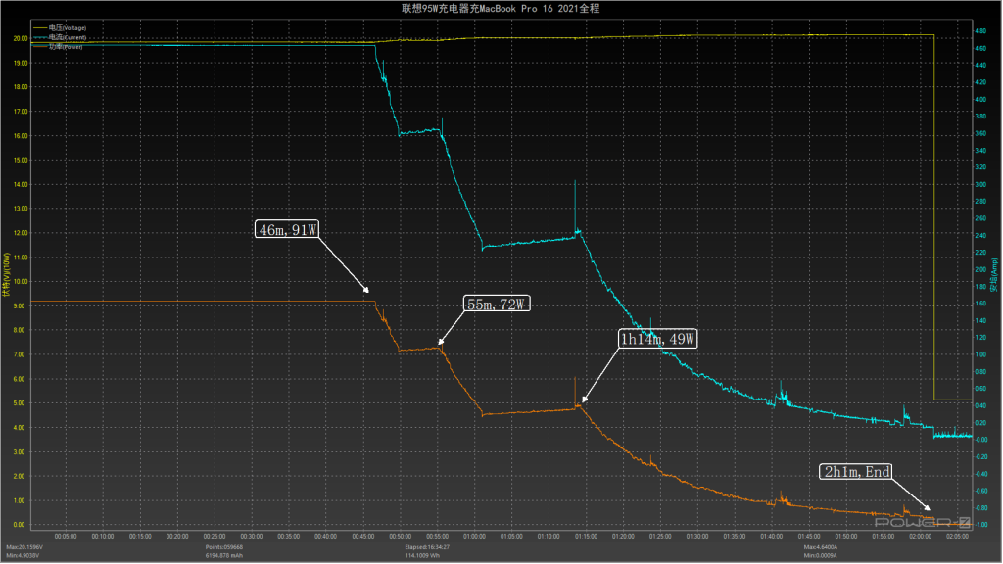Click the left axis title 伏特(V)|(10W)
The height and width of the screenshot is (564, 1003).
point(7,274)
